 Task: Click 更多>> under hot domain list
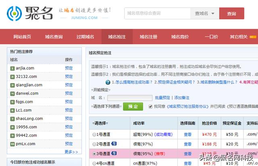[x=71, y=152]
